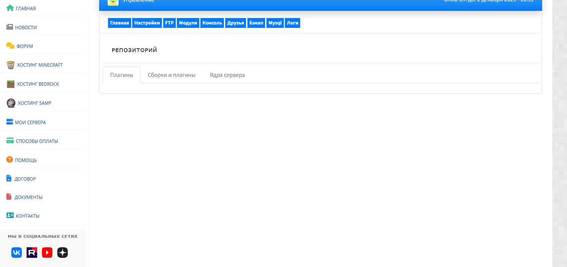Go to Способы оплаты page
Image resolution: width=567 pixels, height=267 pixels.
pos(37,141)
